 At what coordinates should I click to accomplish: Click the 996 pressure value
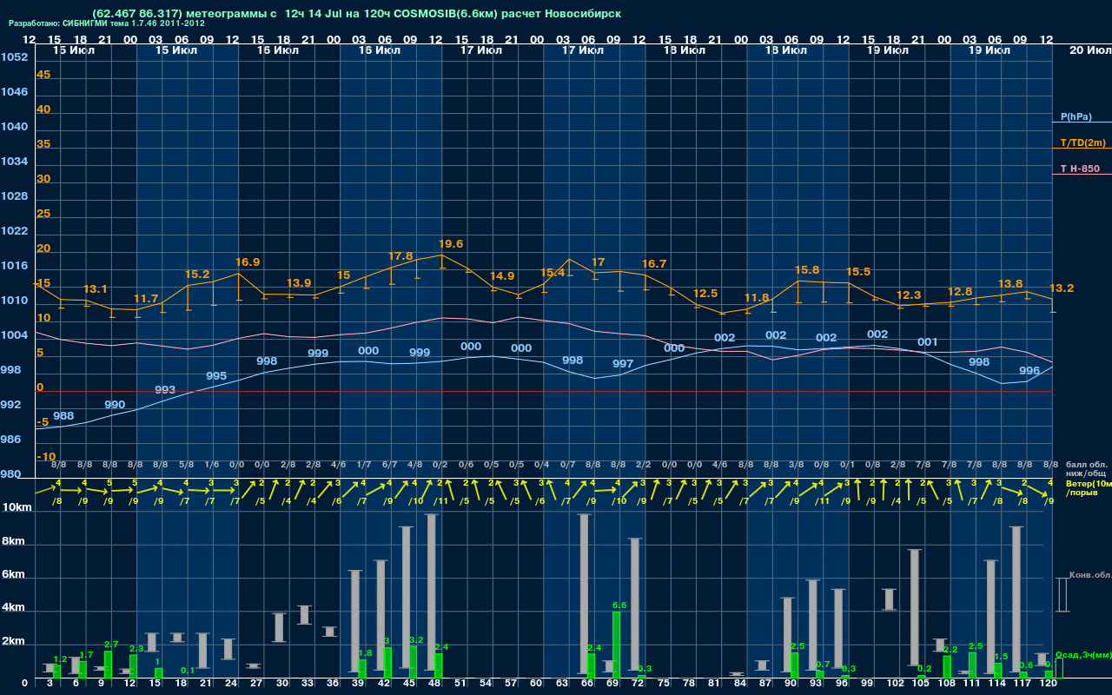[x=1029, y=371]
